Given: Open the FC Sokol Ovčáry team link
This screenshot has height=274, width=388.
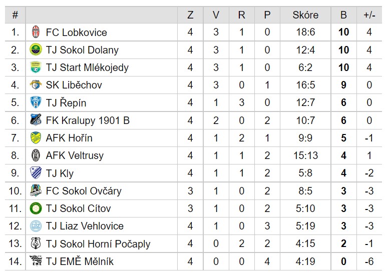Looking at the screenshot, I should click(x=84, y=191).
